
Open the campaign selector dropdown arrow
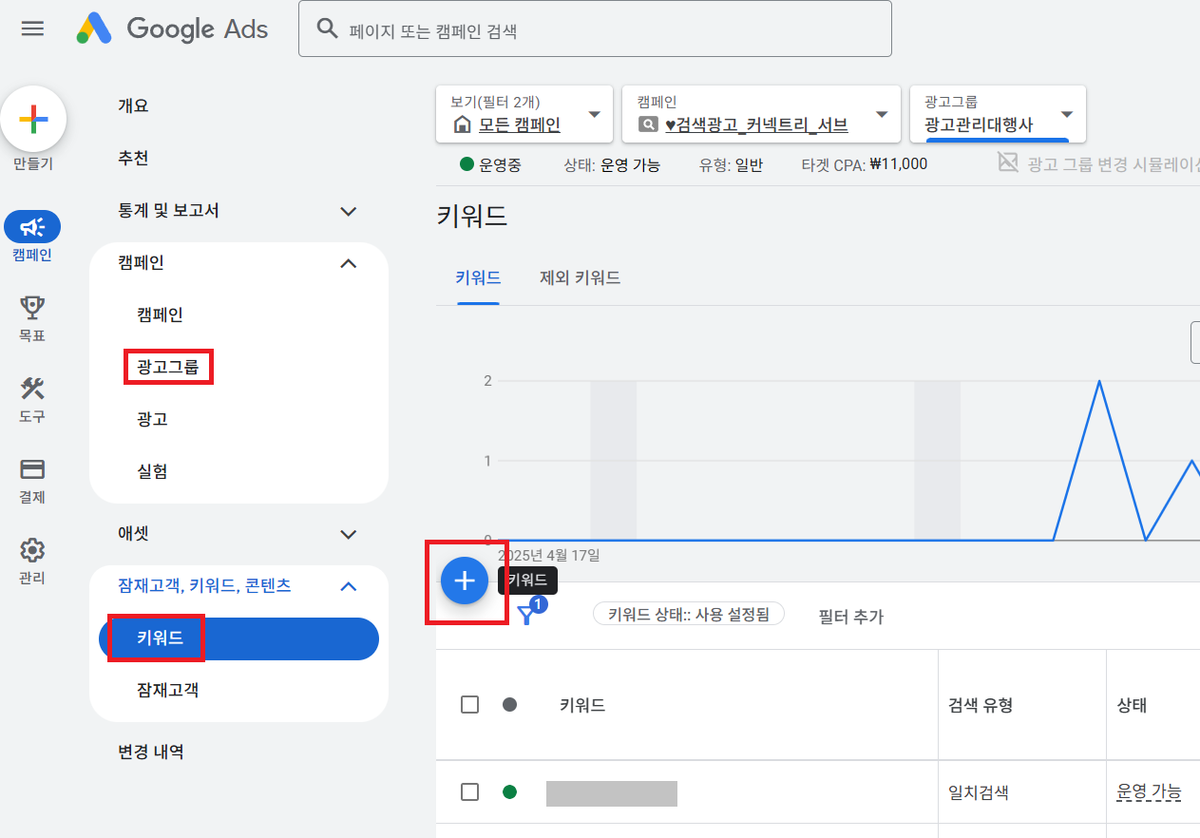click(x=881, y=115)
